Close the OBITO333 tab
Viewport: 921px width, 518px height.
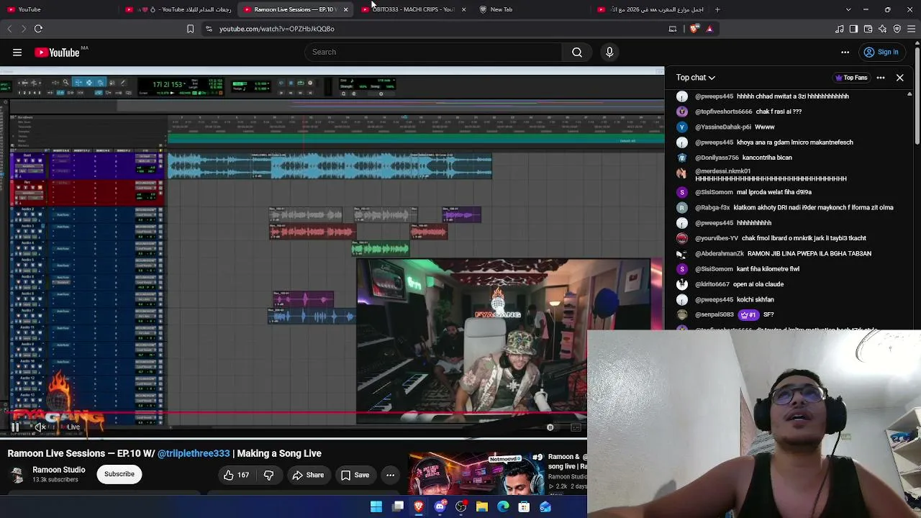(x=463, y=9)
